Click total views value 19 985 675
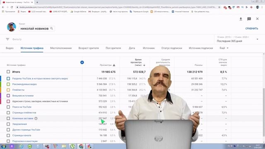265x149 pixels. coord(108,72)
